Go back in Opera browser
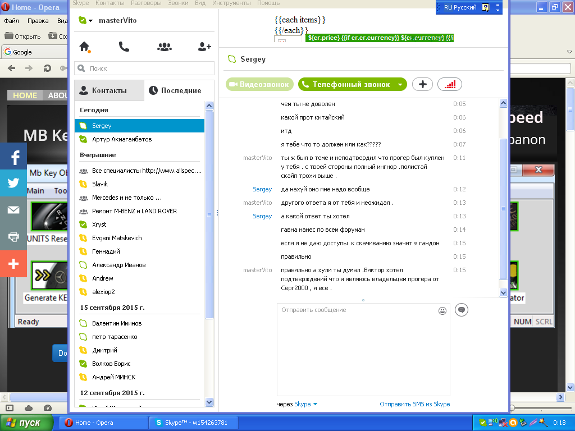 12,68
